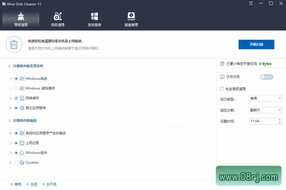Image resolution: width=286 pixels, height=190 pixels.
Task: Click the 计划任务 calendar icon
Action: tap(222, 77)
